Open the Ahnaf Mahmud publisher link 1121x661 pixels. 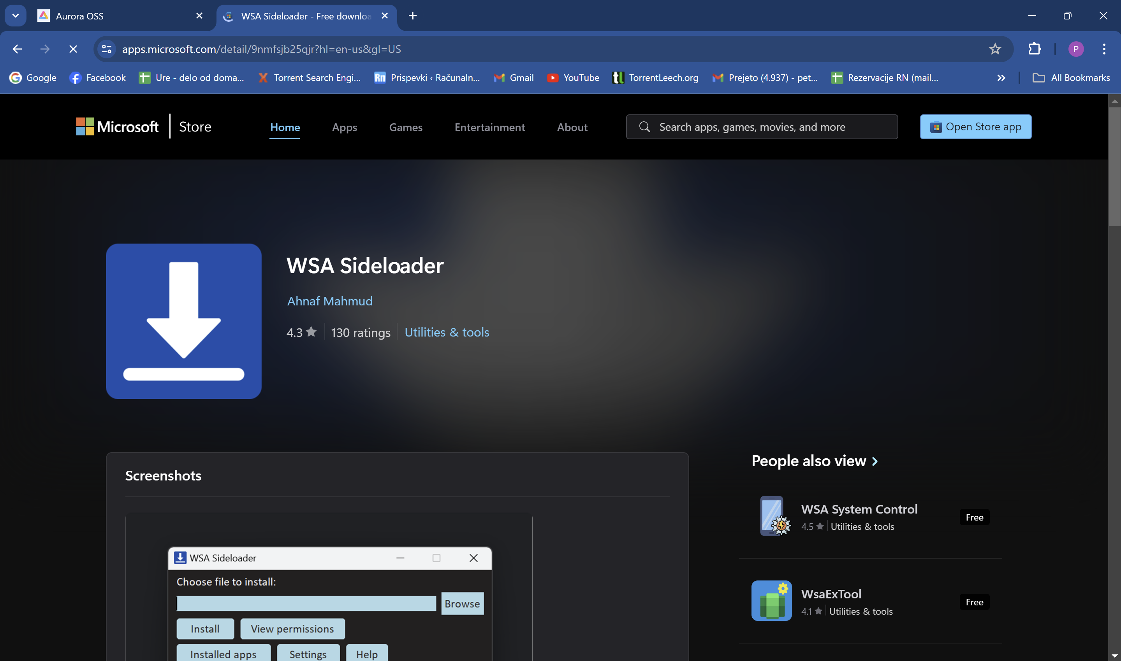pos(330,301)
